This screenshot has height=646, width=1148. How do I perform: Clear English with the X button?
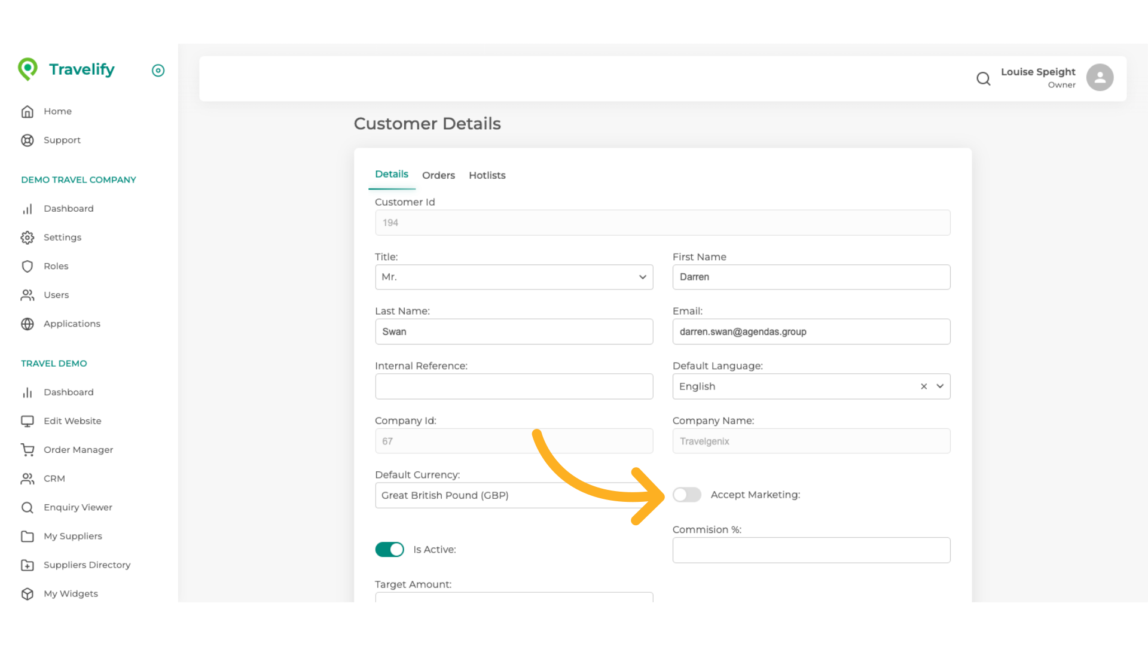coord(924,386)
